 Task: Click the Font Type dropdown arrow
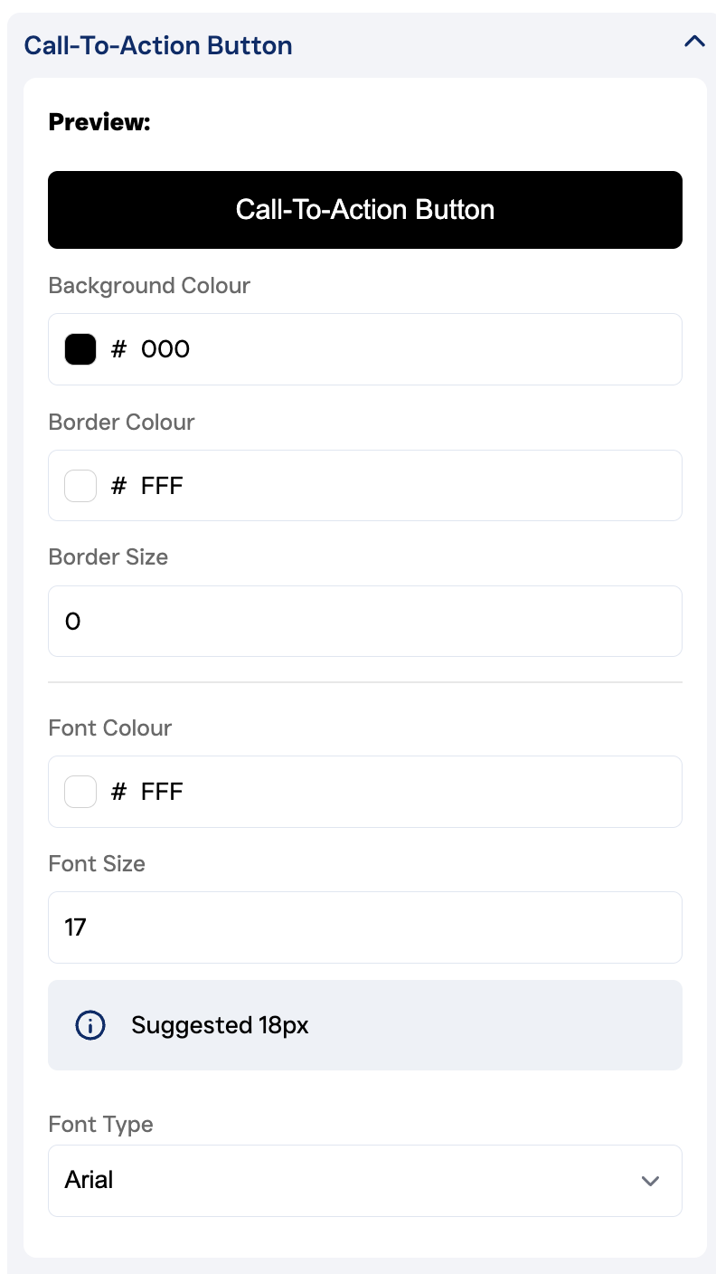click(650, 1181)
